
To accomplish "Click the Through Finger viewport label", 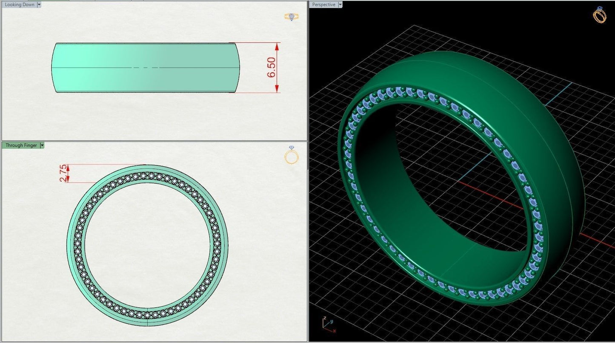I will (21, 145).
